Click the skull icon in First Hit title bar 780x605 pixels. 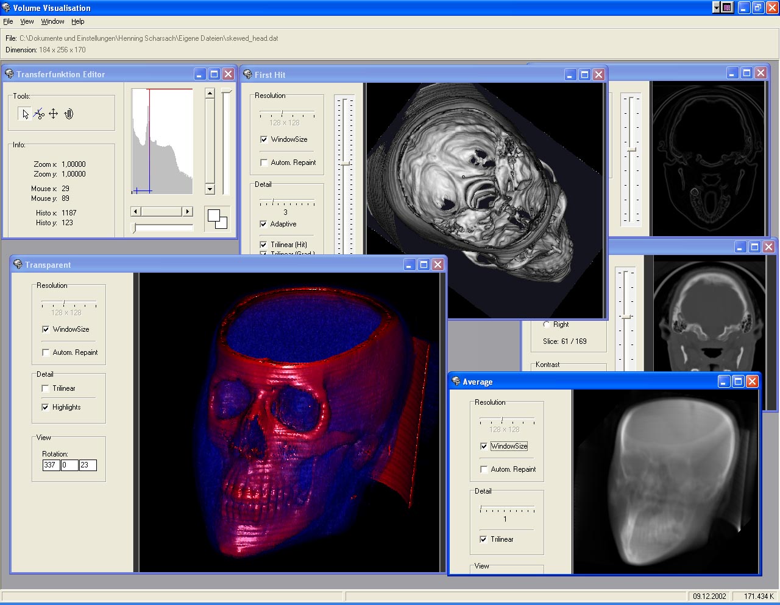[247, 74]
